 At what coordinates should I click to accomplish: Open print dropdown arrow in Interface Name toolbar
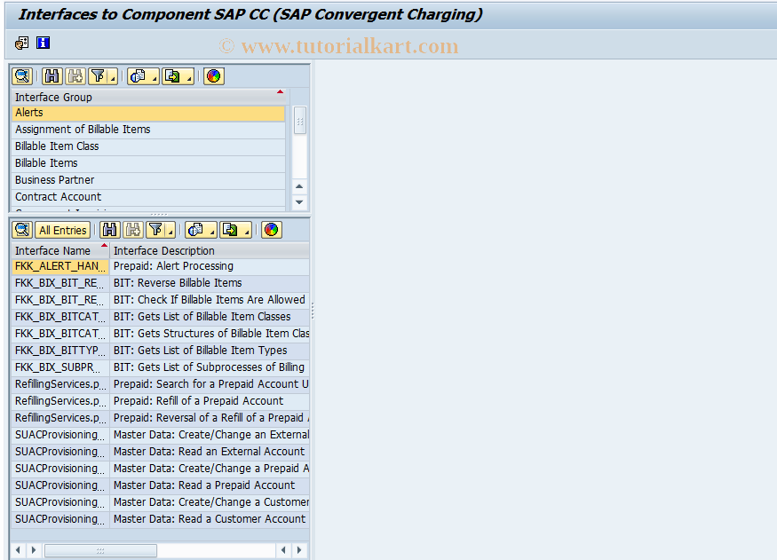pyautogui.click(x=212, y=230)
